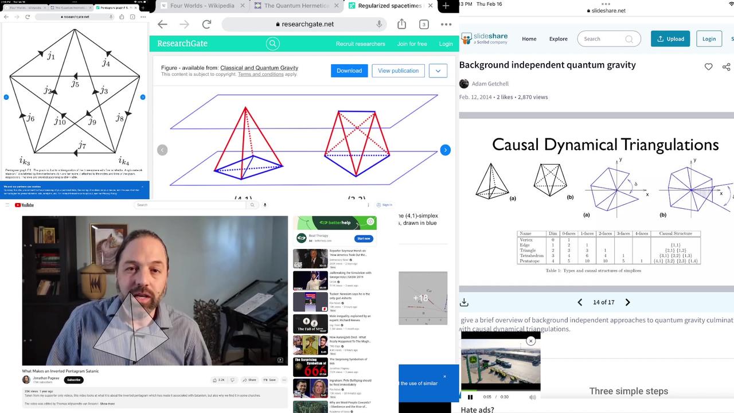
Task: Click the share icon next to the heart
Action: click(x=726, y=67)
